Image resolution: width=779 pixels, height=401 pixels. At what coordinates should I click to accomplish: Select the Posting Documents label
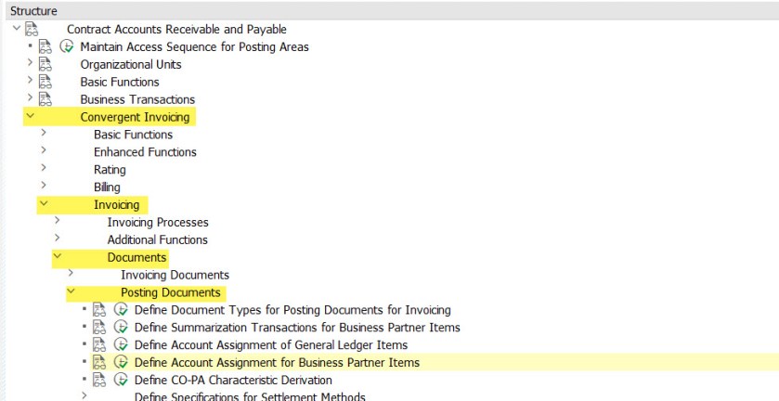171,292
